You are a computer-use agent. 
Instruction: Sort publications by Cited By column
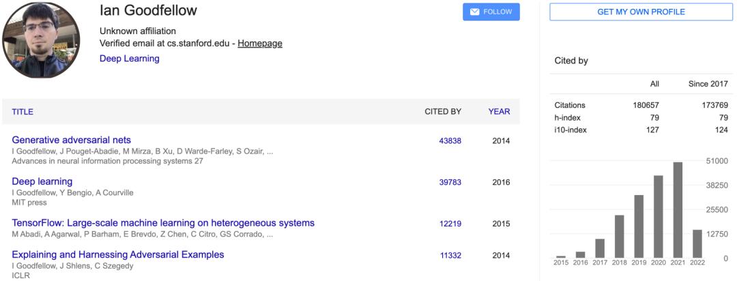click(x=443, y=112)
